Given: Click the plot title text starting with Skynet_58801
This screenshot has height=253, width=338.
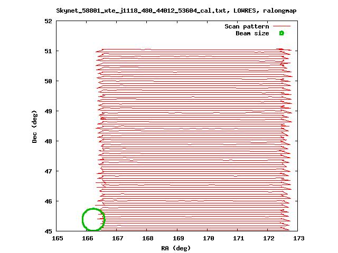Looking at the screenshot, I should coord(176,11).
